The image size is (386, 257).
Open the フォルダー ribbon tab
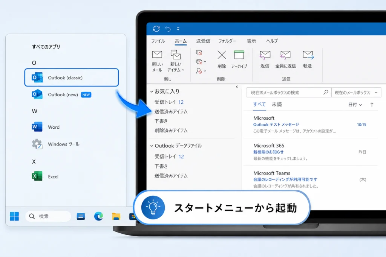pyautogui.click(x=227, y=41)
